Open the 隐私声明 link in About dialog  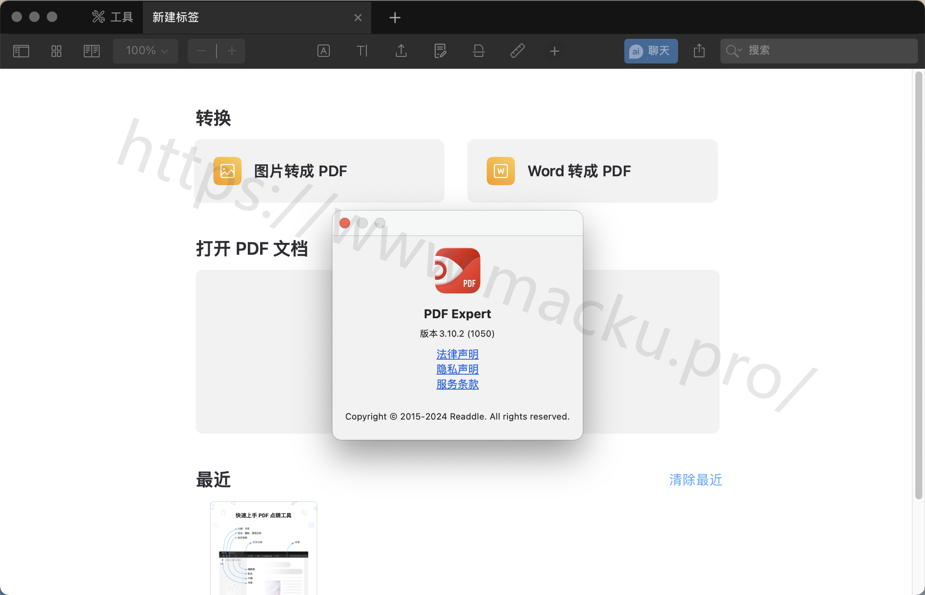pyautogui.click(x=458, y=369)
